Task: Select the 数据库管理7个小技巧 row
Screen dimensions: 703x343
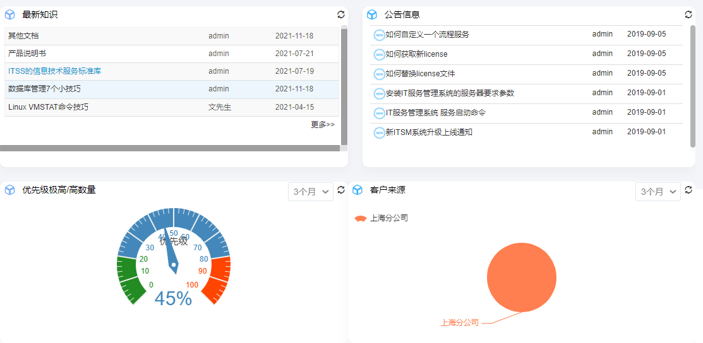Action: tap(44, 89)
